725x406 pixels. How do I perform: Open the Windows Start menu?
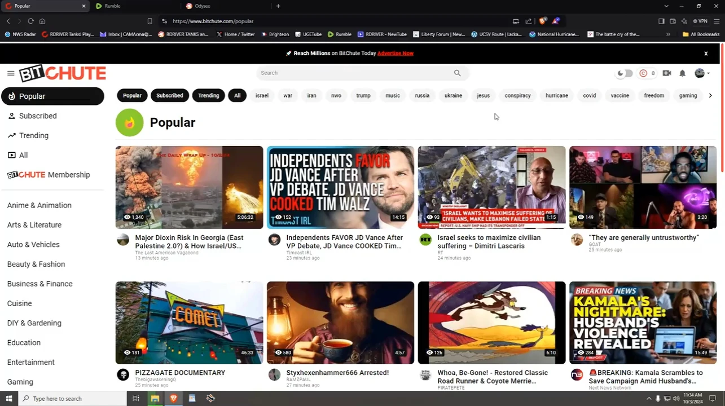click(x=8, y=399)
